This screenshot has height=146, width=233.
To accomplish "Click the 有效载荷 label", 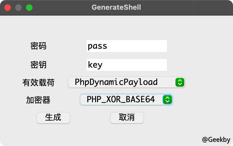I will click(38, 82).
